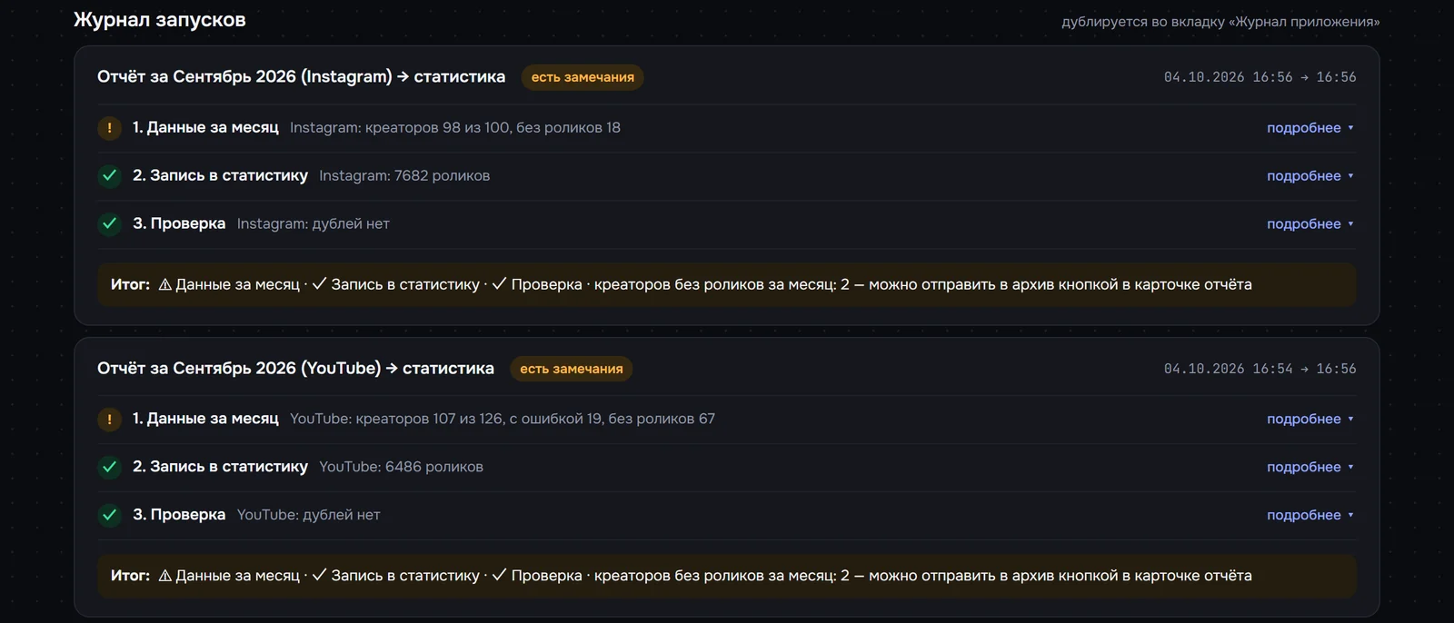Click timestamp '04.10.2026 16:56 → 16:56'

point(1260,77)
